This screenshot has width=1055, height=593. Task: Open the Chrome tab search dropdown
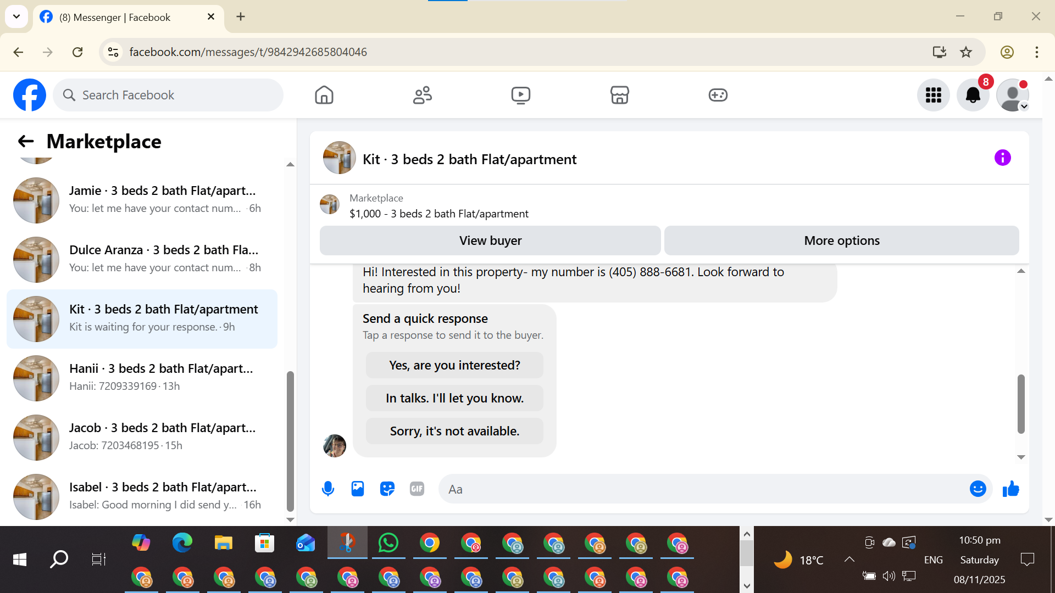[16, 16]
